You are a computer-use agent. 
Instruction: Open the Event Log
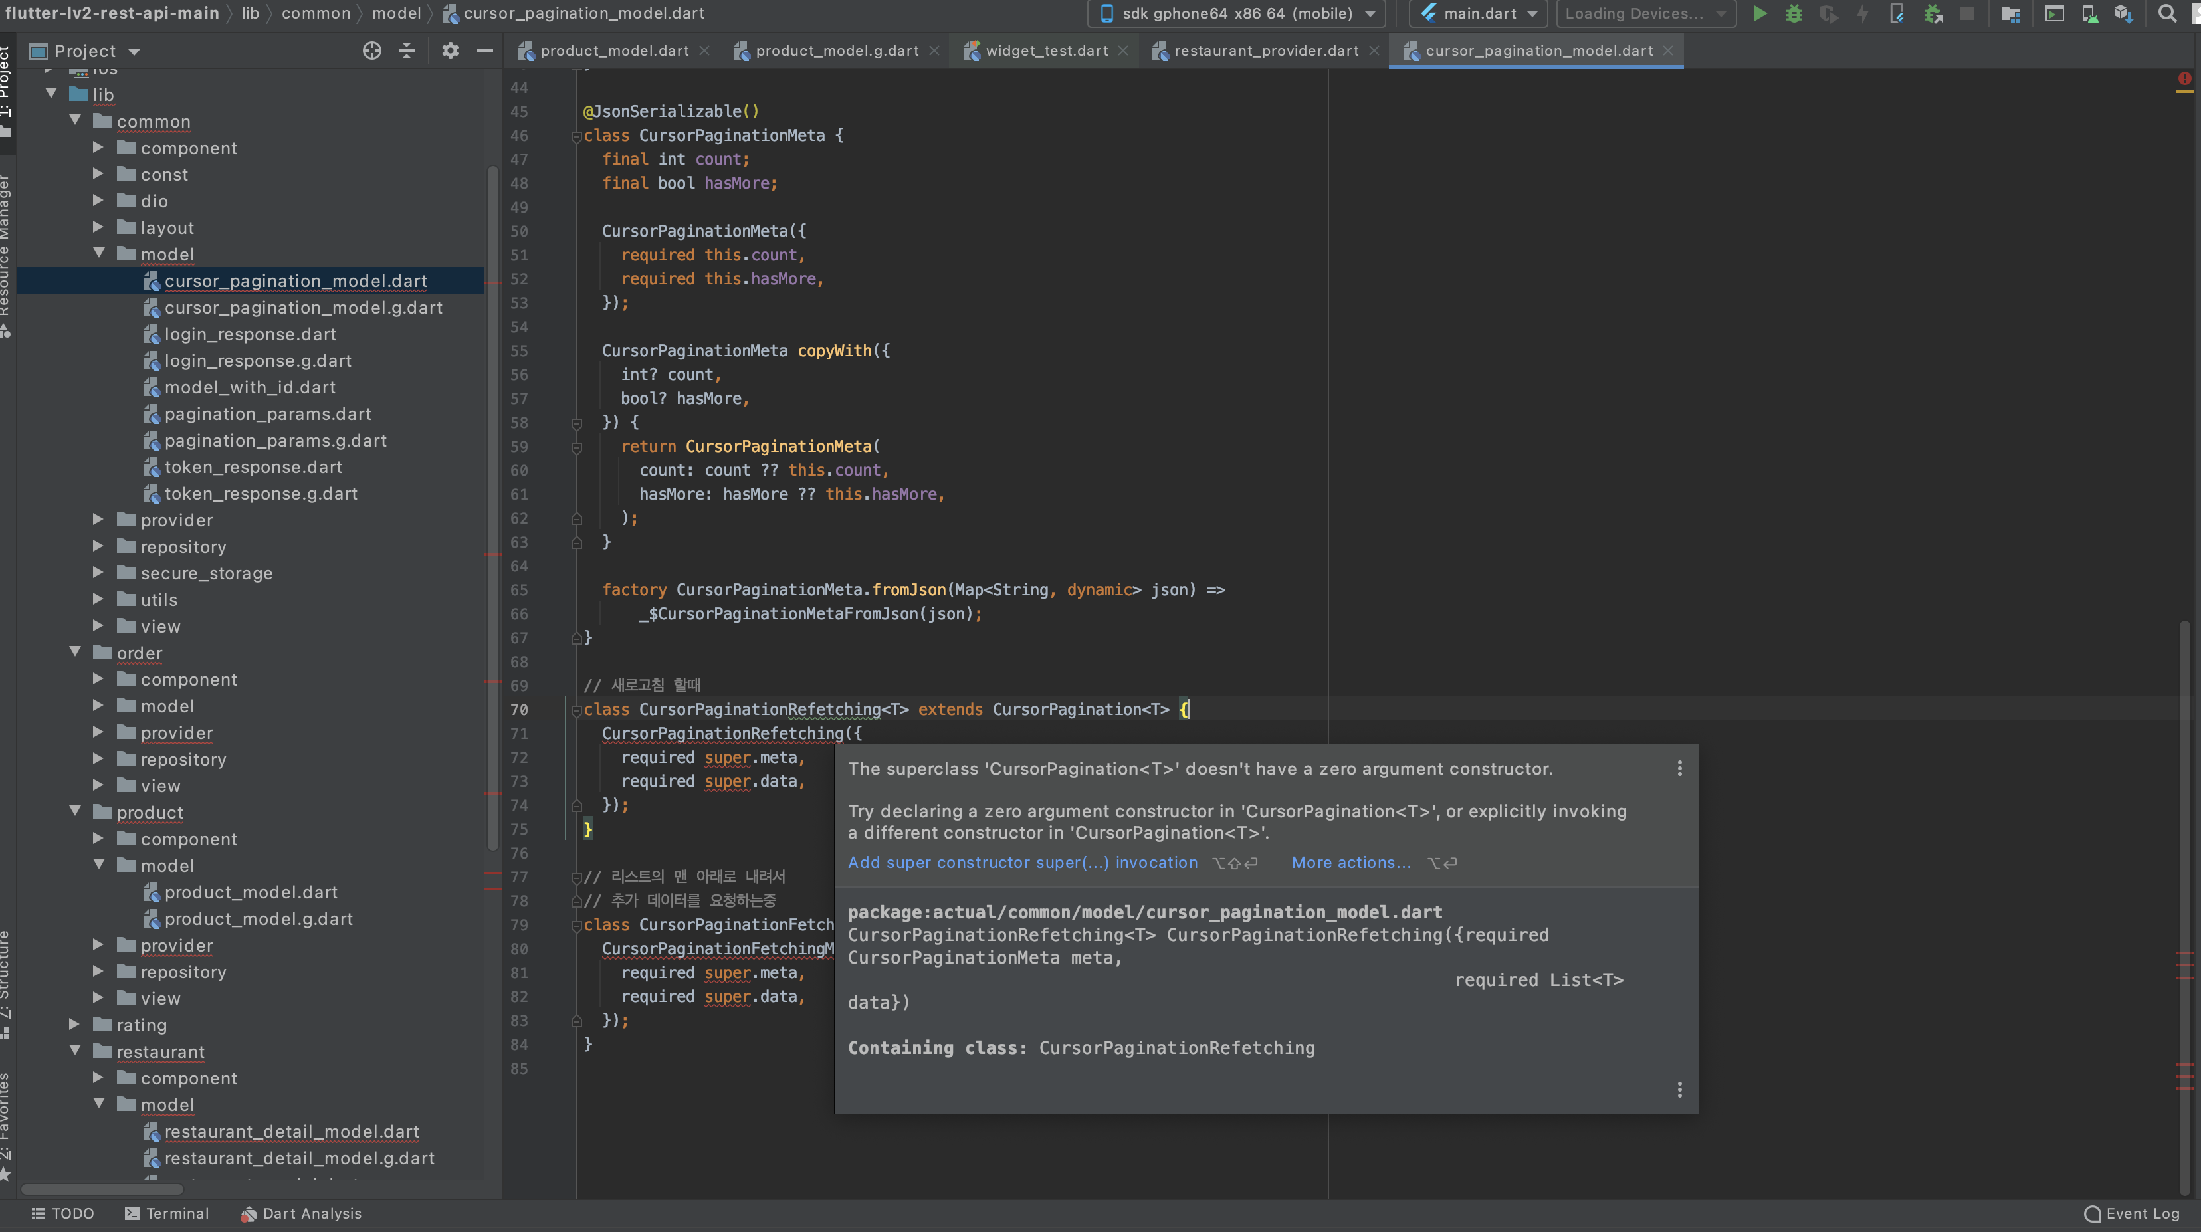(2132, 1213)
